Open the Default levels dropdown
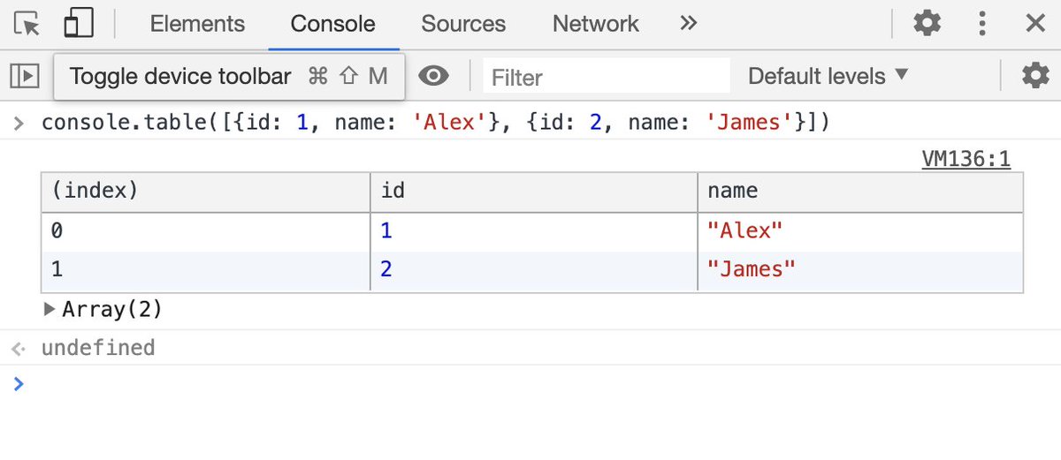The image size is (1061, 460). click(828, 77)
